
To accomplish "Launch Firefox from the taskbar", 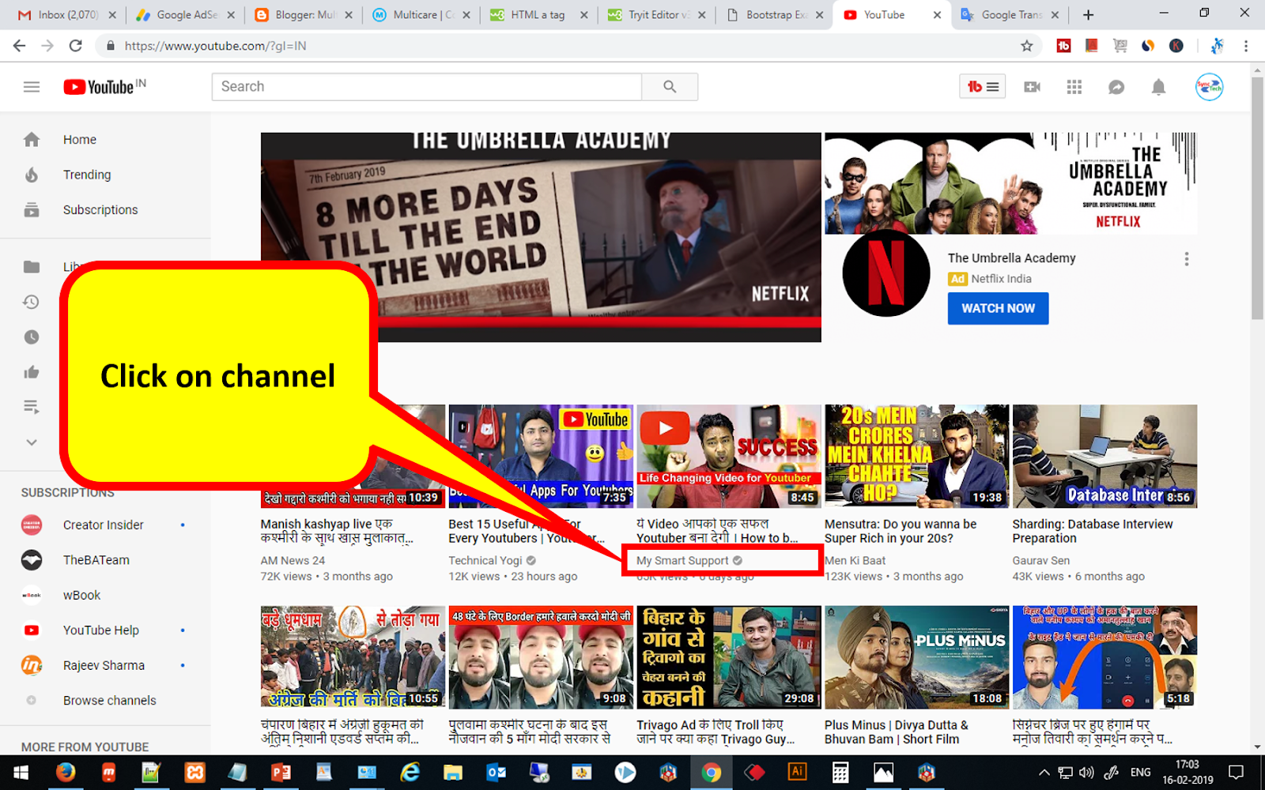I will tap(66, 773).
